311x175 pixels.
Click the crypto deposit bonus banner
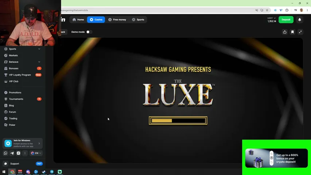pyautogui.click(x=276, y=158)
